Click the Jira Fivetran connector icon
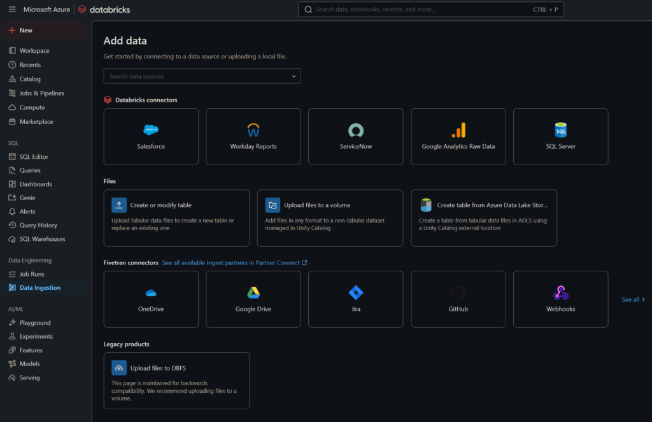652x422 pixels. coord(356,293)
